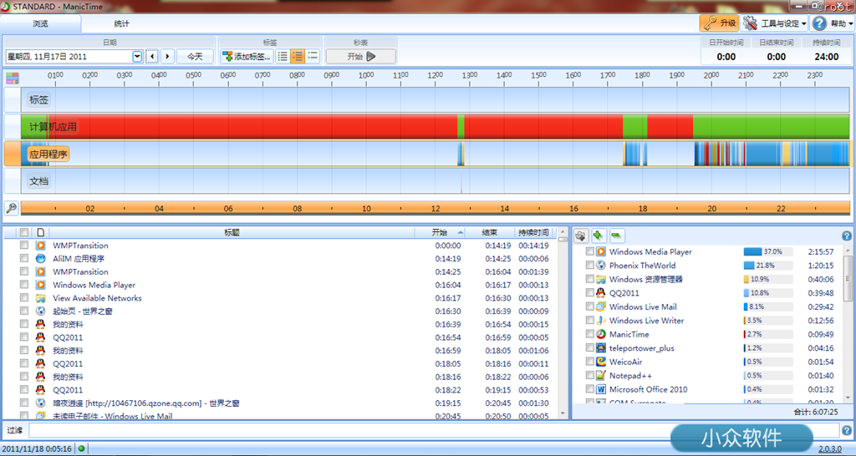Click the 37.0% usage bar for Media Player
The height and width of the screenshot is (456, 856).
(x=767, y=251)
